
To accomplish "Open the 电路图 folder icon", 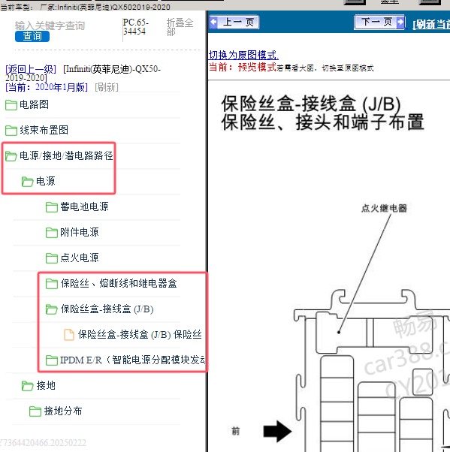I will click(x=11, y=105).
